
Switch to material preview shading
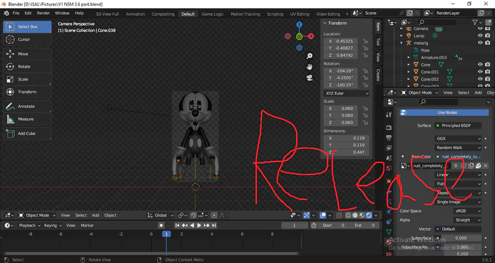[362, 215]
